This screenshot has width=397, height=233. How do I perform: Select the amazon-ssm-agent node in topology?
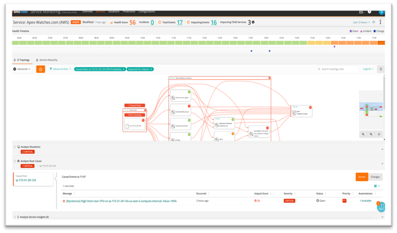[x=181, y=96]
